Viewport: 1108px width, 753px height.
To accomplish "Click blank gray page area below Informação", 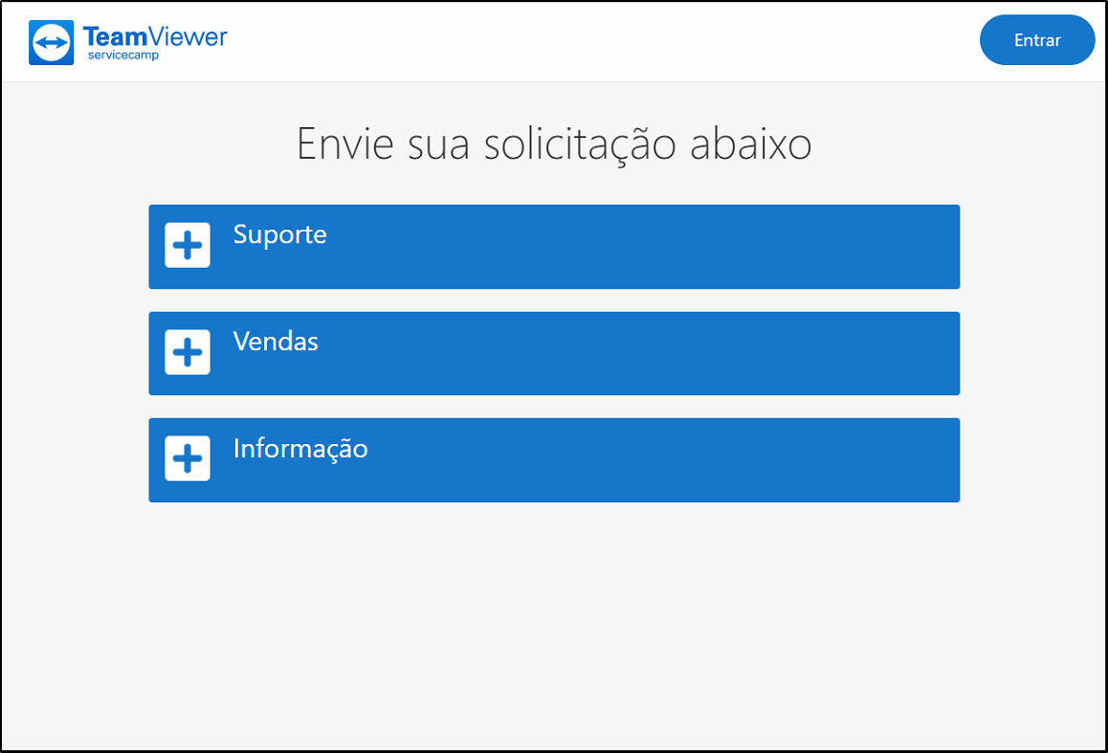I will [554, 622].
